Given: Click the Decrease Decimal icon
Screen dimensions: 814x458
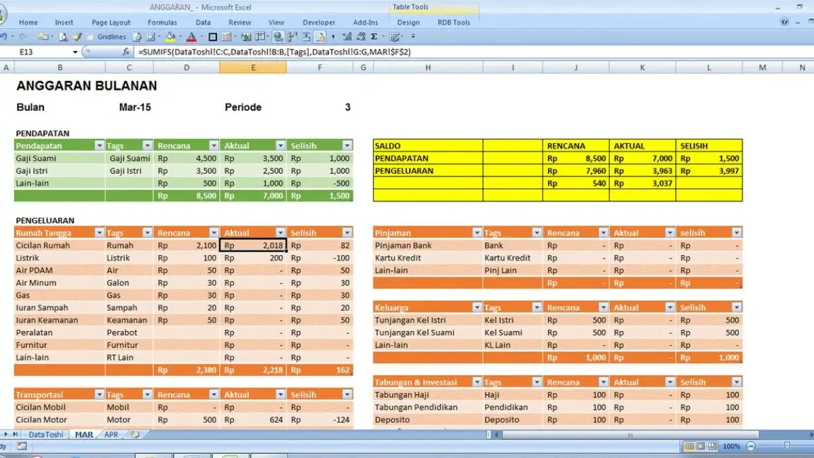Looking at the screenshot, I should pos(361,37).
